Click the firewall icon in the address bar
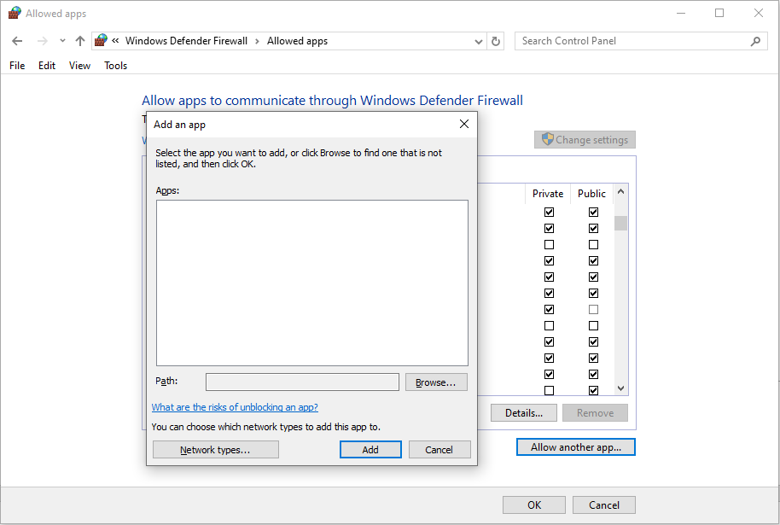This screenshot has height=525, width=780. (101, 40)
